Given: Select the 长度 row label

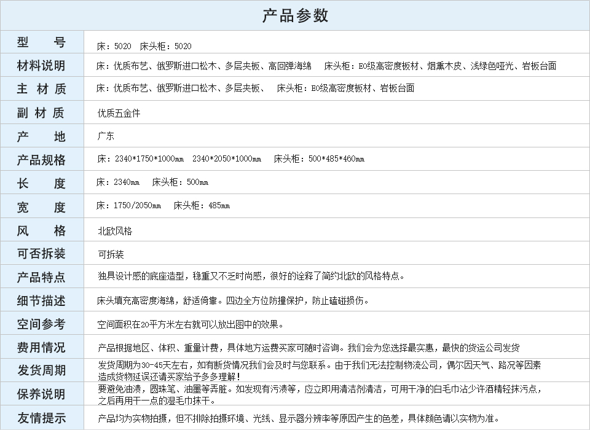Looking at the screenshot, I should (41, 183).
